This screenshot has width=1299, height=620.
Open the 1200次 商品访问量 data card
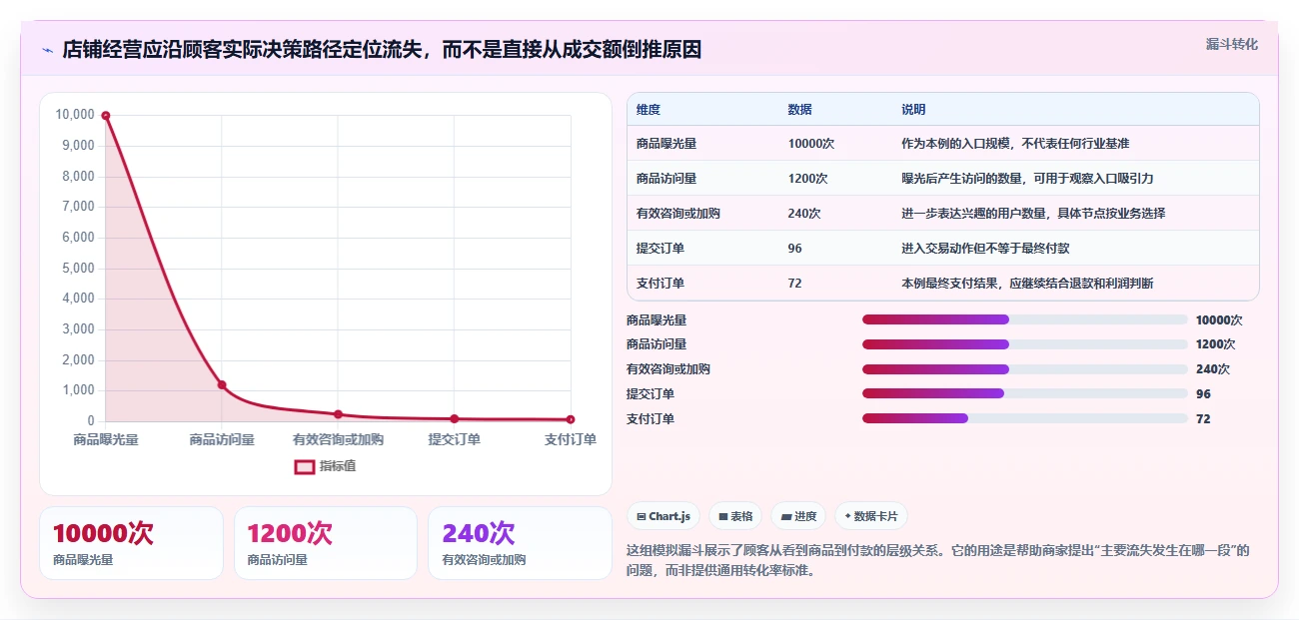pos(325,543)
